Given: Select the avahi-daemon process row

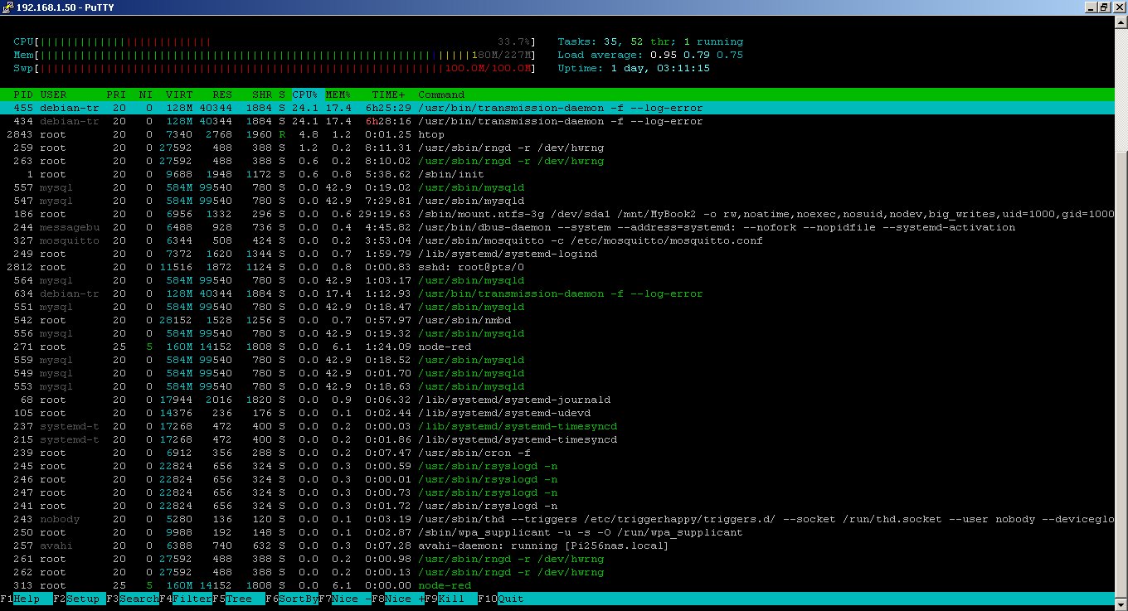Looking at the screenshot, I should coord(557,546).
